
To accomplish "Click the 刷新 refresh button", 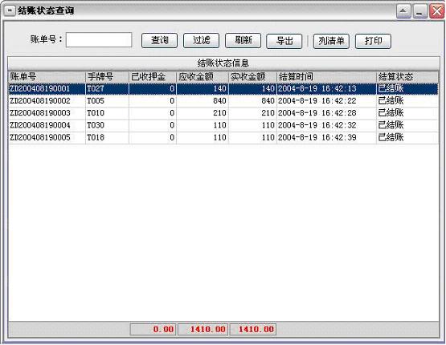I will coord(243,41).
